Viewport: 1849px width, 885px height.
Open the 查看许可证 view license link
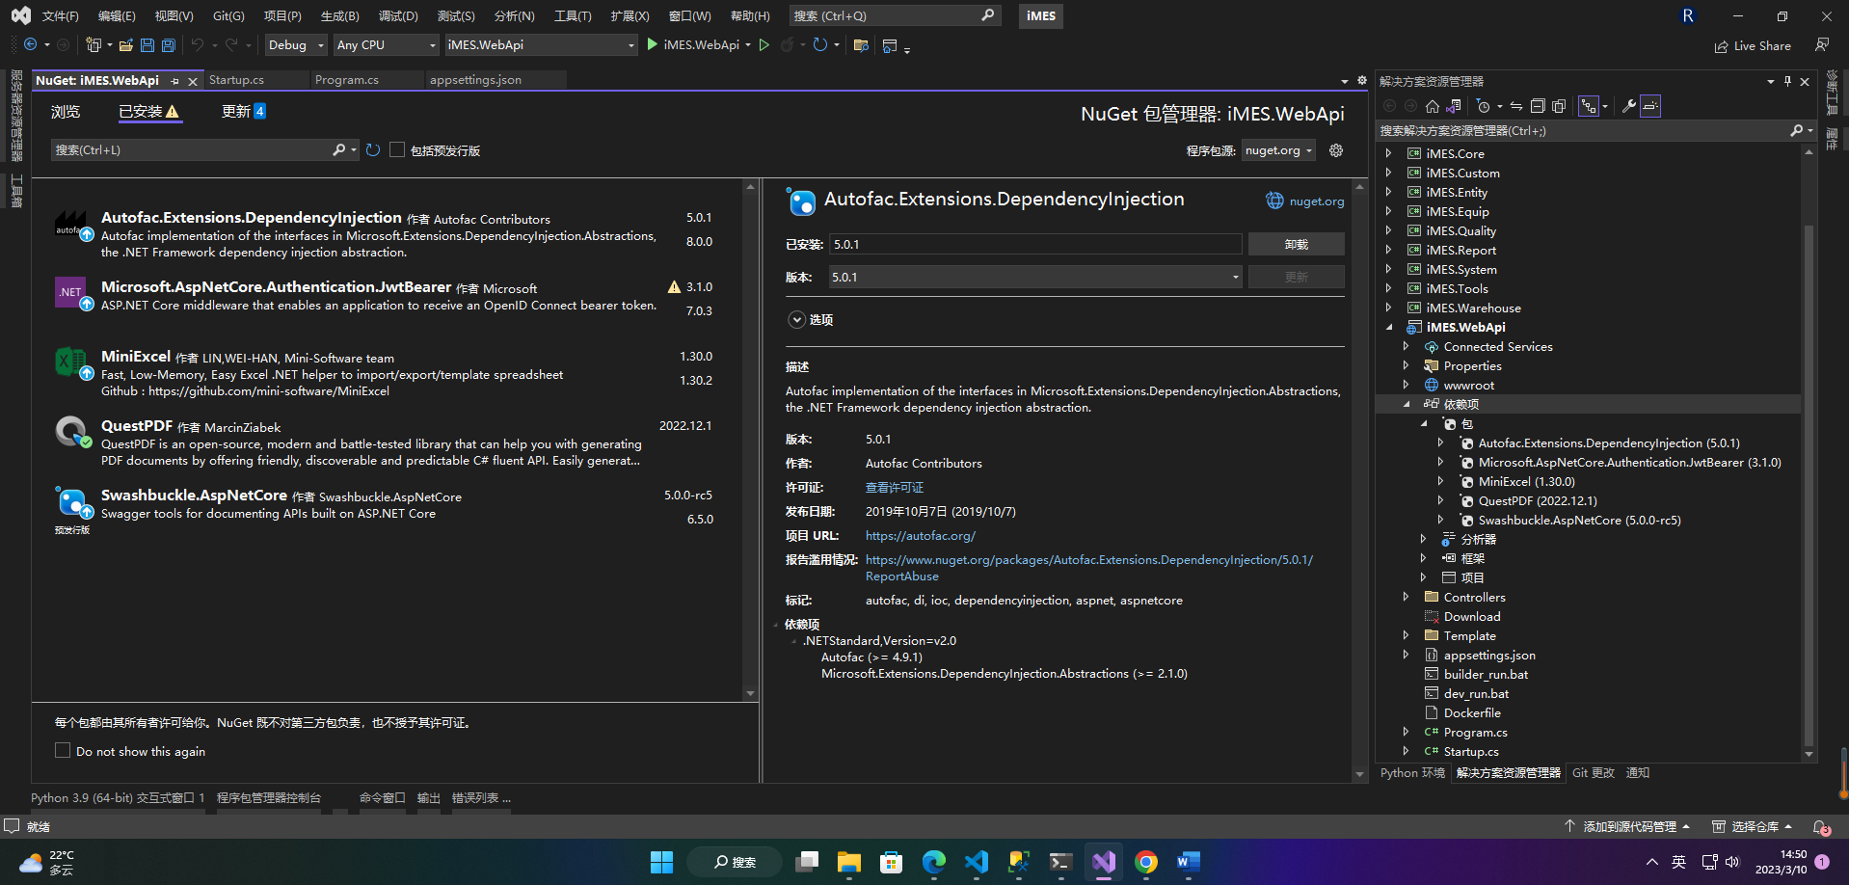[x=895, y=487]
